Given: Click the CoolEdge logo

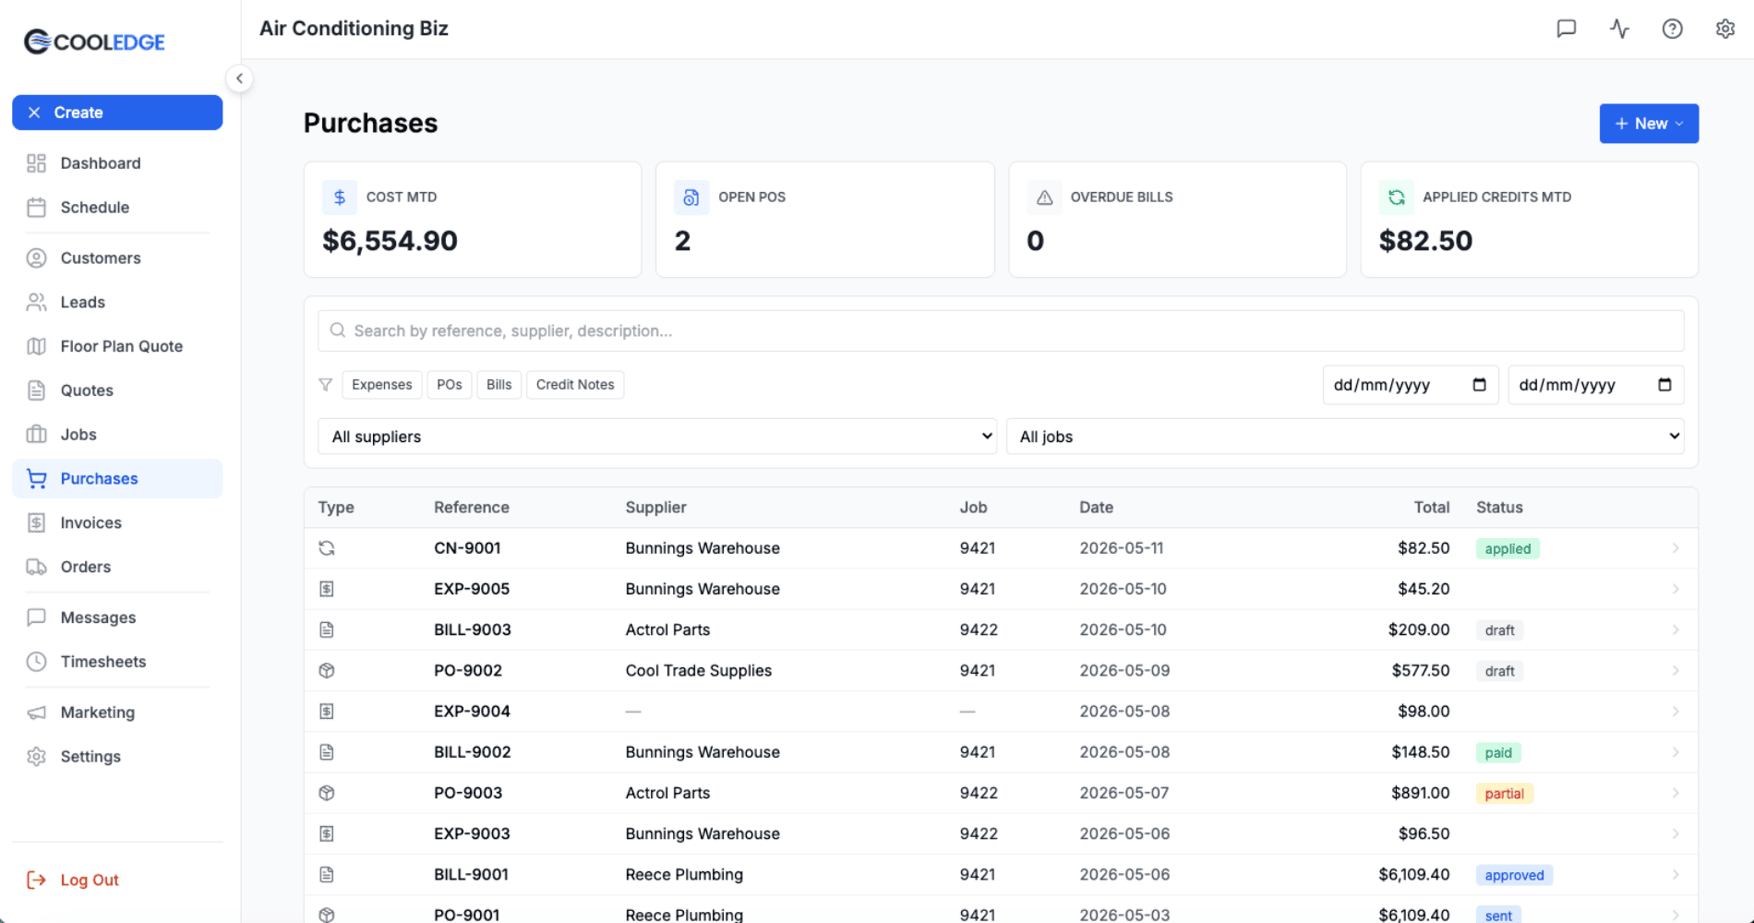Looking at the screenshot, I should point(94,42).
